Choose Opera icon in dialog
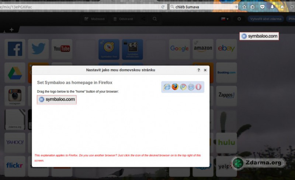Viewport: 295px width, 180px height. [x=198, y=87]
